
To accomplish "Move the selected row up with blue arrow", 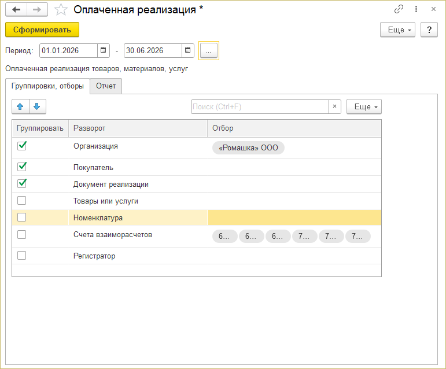I will tap(20, 106).
